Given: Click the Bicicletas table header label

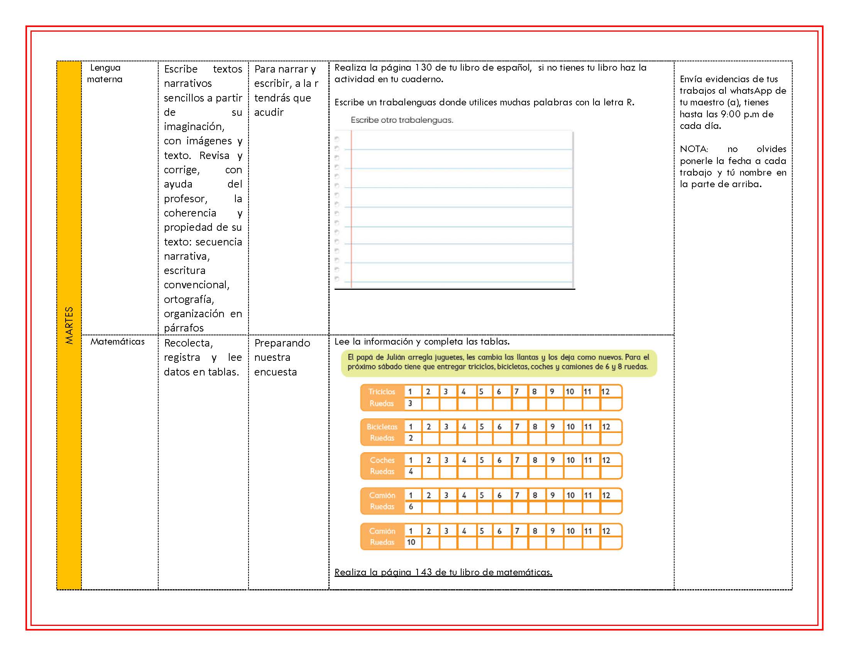Looking at the screenshot, I should [382, 427].
